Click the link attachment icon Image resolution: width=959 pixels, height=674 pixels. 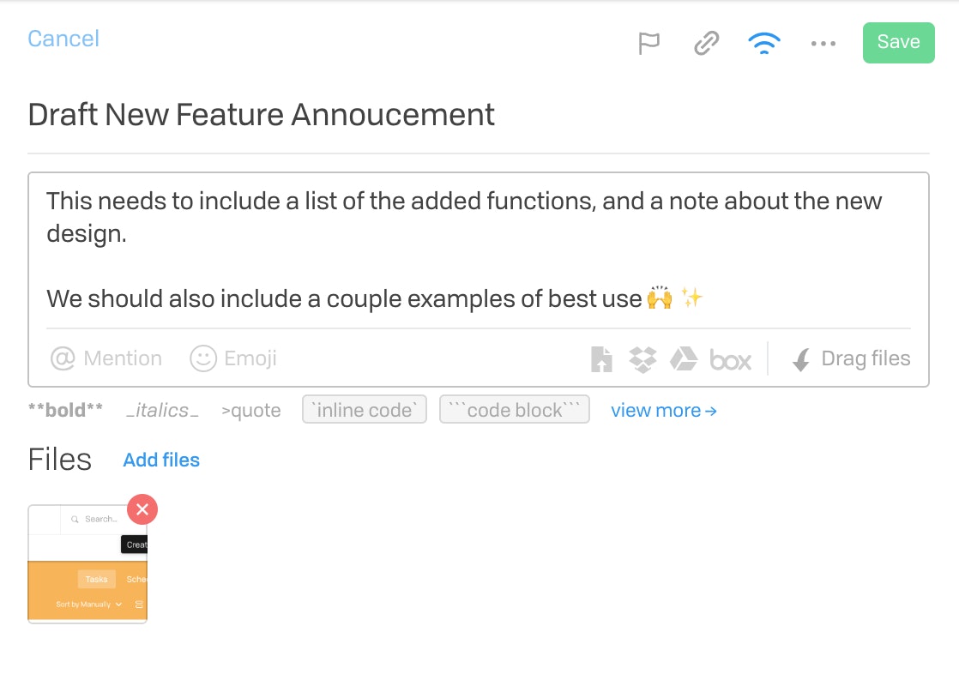(707, 43)
